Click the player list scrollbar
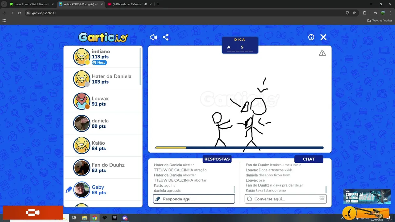395x222 pixels. click(140, 66)
